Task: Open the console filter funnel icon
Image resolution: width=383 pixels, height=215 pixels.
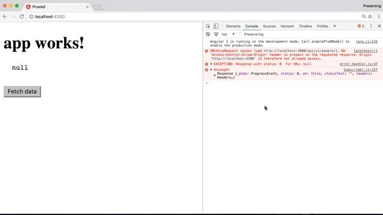Action: tap(216, 34)
